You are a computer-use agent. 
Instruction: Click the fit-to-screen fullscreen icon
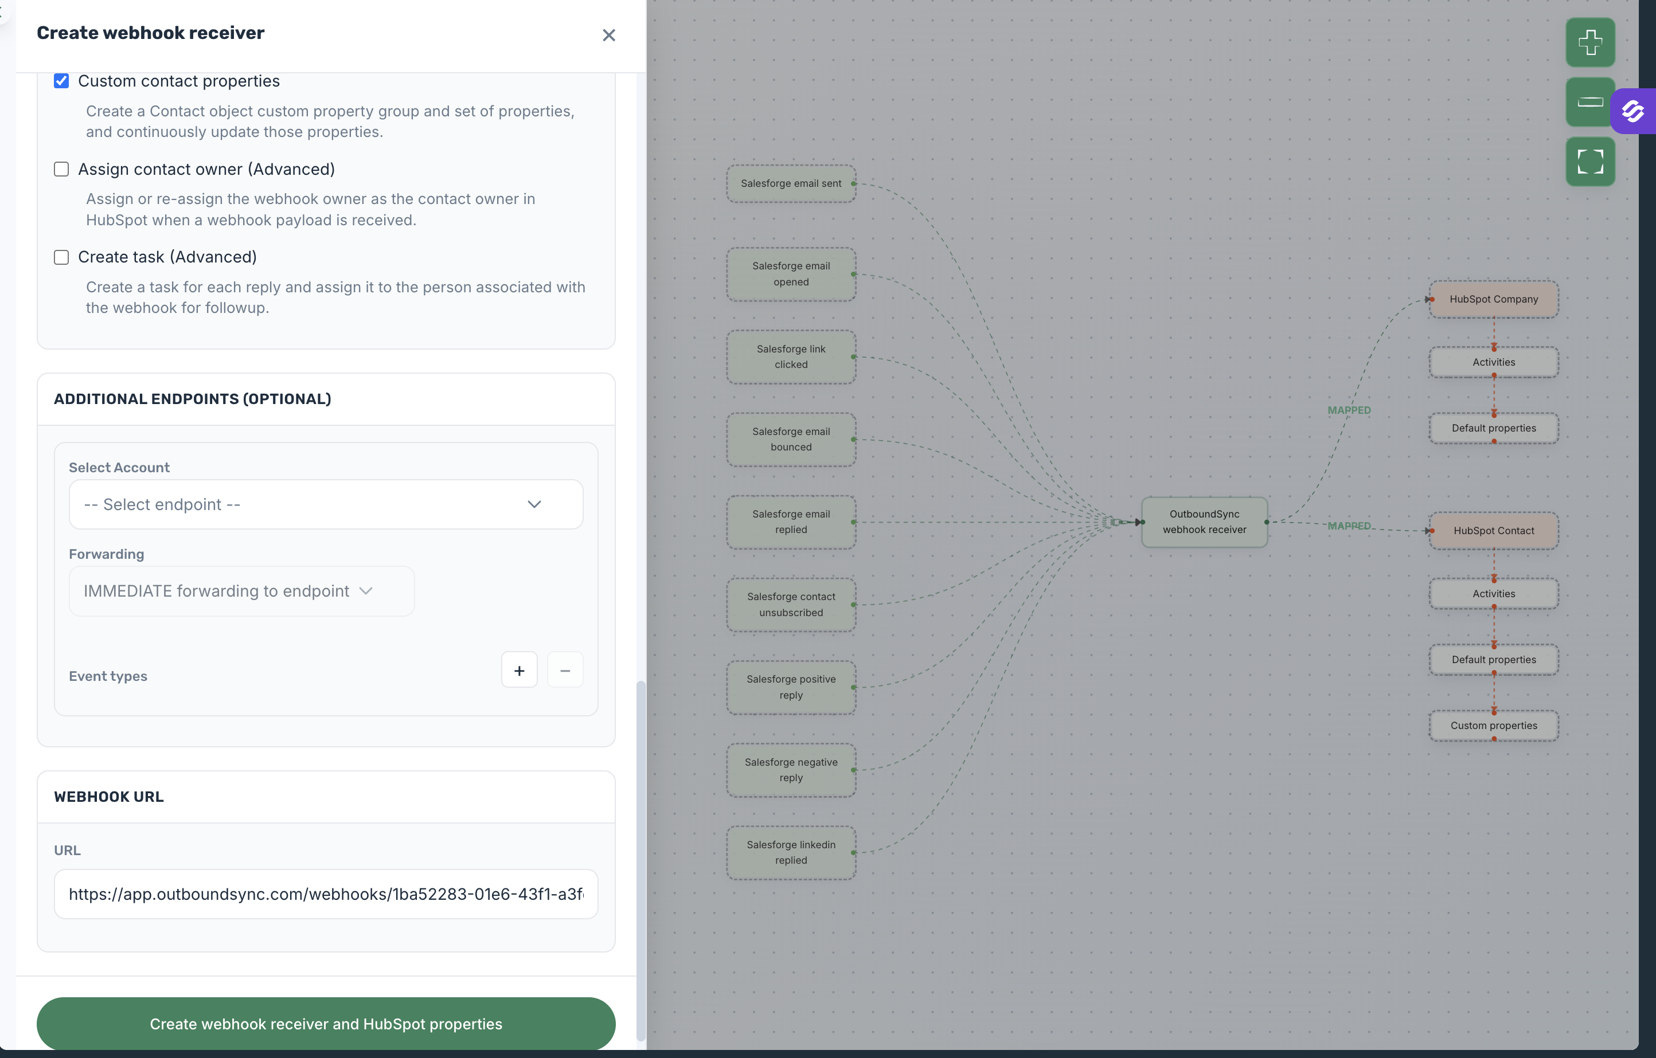(1589, 162)
